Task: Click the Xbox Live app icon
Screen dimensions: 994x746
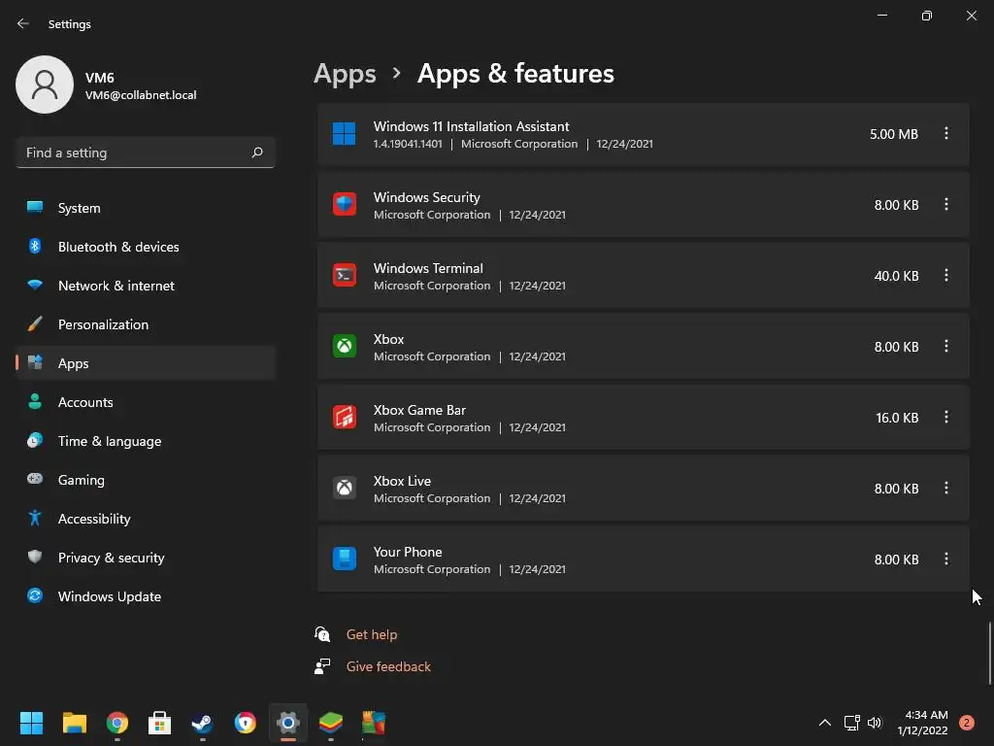Action: pos(345,488)
